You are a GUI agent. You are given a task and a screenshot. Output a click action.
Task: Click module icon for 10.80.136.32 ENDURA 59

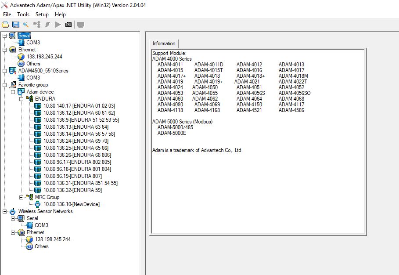[38, 190]
